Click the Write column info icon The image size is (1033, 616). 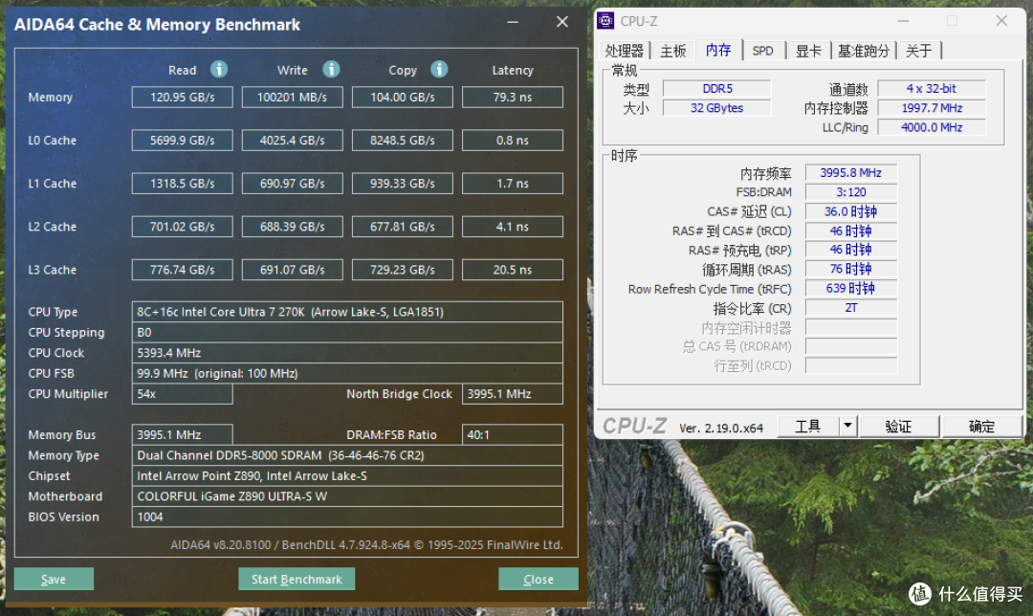coord(331,69)
